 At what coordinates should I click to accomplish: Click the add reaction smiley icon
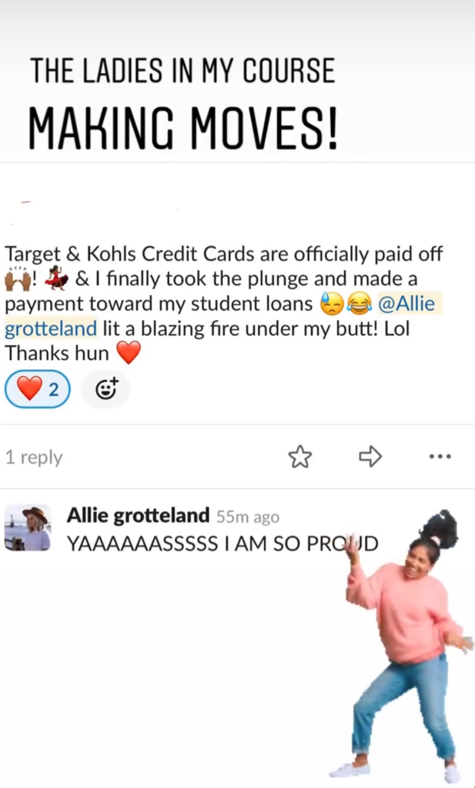tap(106, 389)
